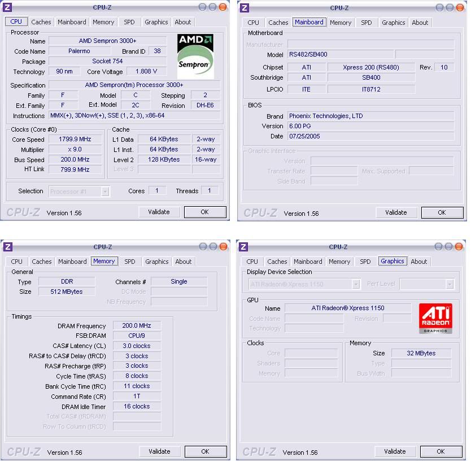Click the Revision value DH-E6
This screenshot has height=461, width=471.
205,105
